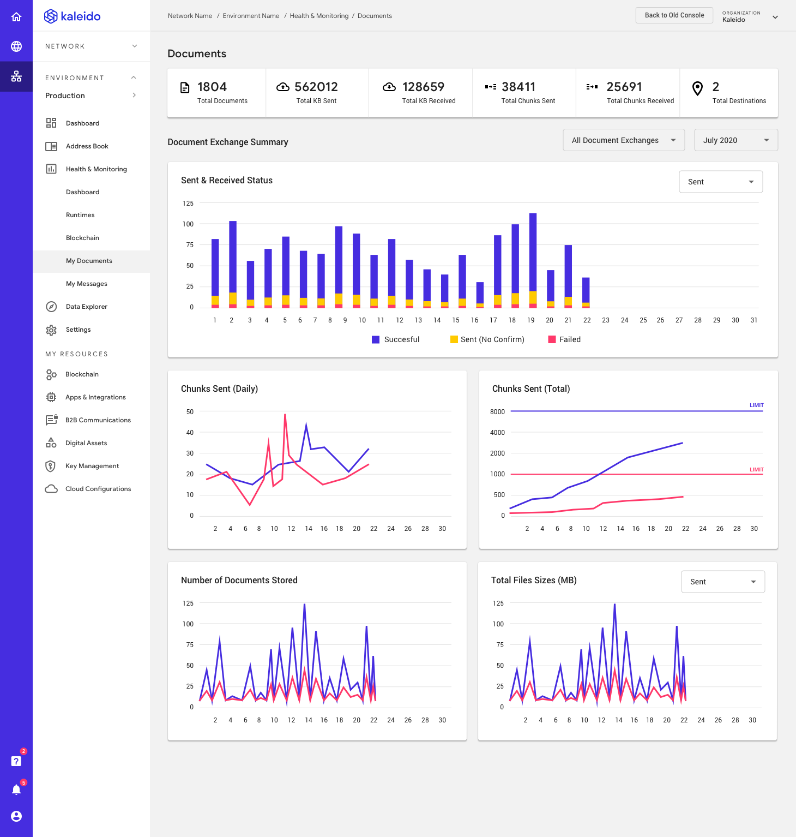Open user account profile icon
Viewport: 796px width, 837px height.
coord(16,816)
